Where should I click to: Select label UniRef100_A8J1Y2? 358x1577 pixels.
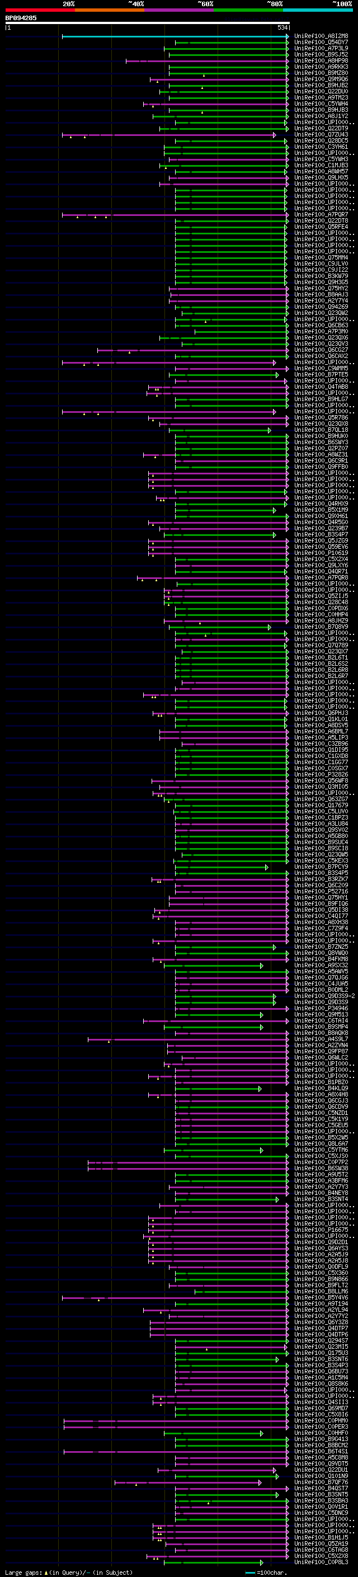(x=321, y=116)
